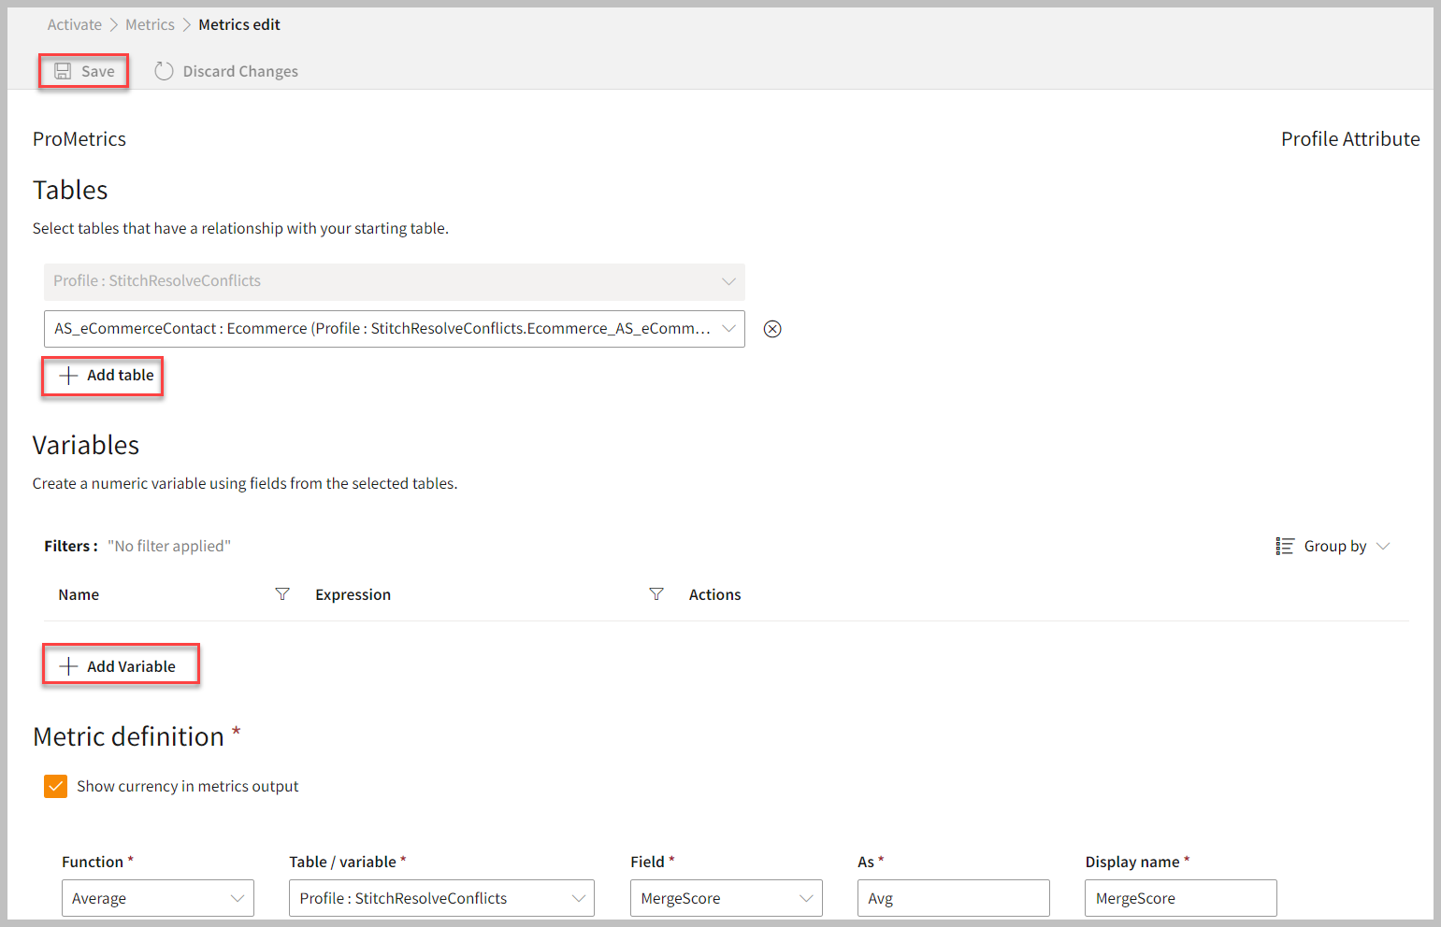
Task: Open the Field dropdown showing MergeScore
Action: point(806,898)
